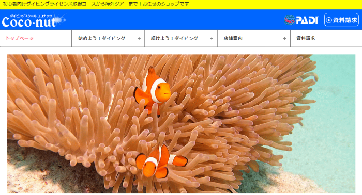This screenshot has width=362, height=195.
Task: Click the yellow banner text about 初心者向けダイビングライセンス
Action: pyautogui.click(x=96, y=4)
